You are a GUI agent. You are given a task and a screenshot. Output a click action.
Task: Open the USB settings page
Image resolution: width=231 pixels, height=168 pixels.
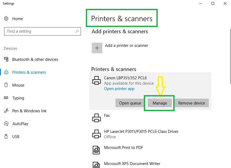pos(16,137)
